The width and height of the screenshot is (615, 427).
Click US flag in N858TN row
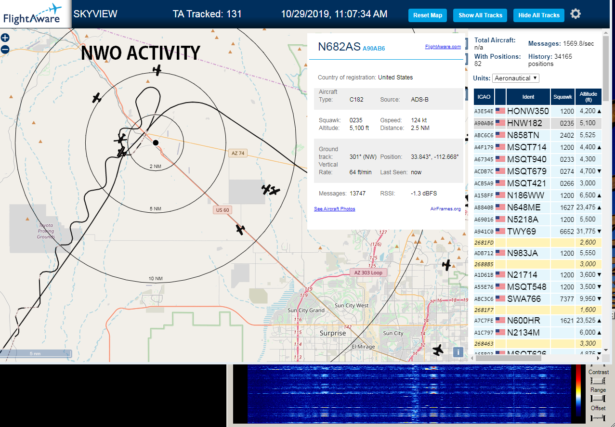[x=500, y=135]
